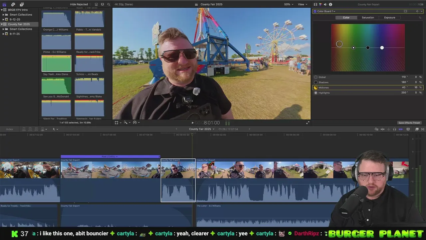The width and height of the screenshot is (426, 240).
Task: Toggle the timeline Index button
Action: (10, 129)
